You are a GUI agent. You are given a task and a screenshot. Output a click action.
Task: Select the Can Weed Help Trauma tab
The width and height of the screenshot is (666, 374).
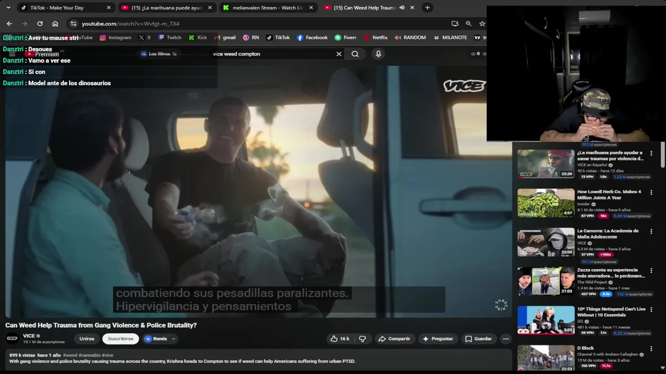click(364, 8)
